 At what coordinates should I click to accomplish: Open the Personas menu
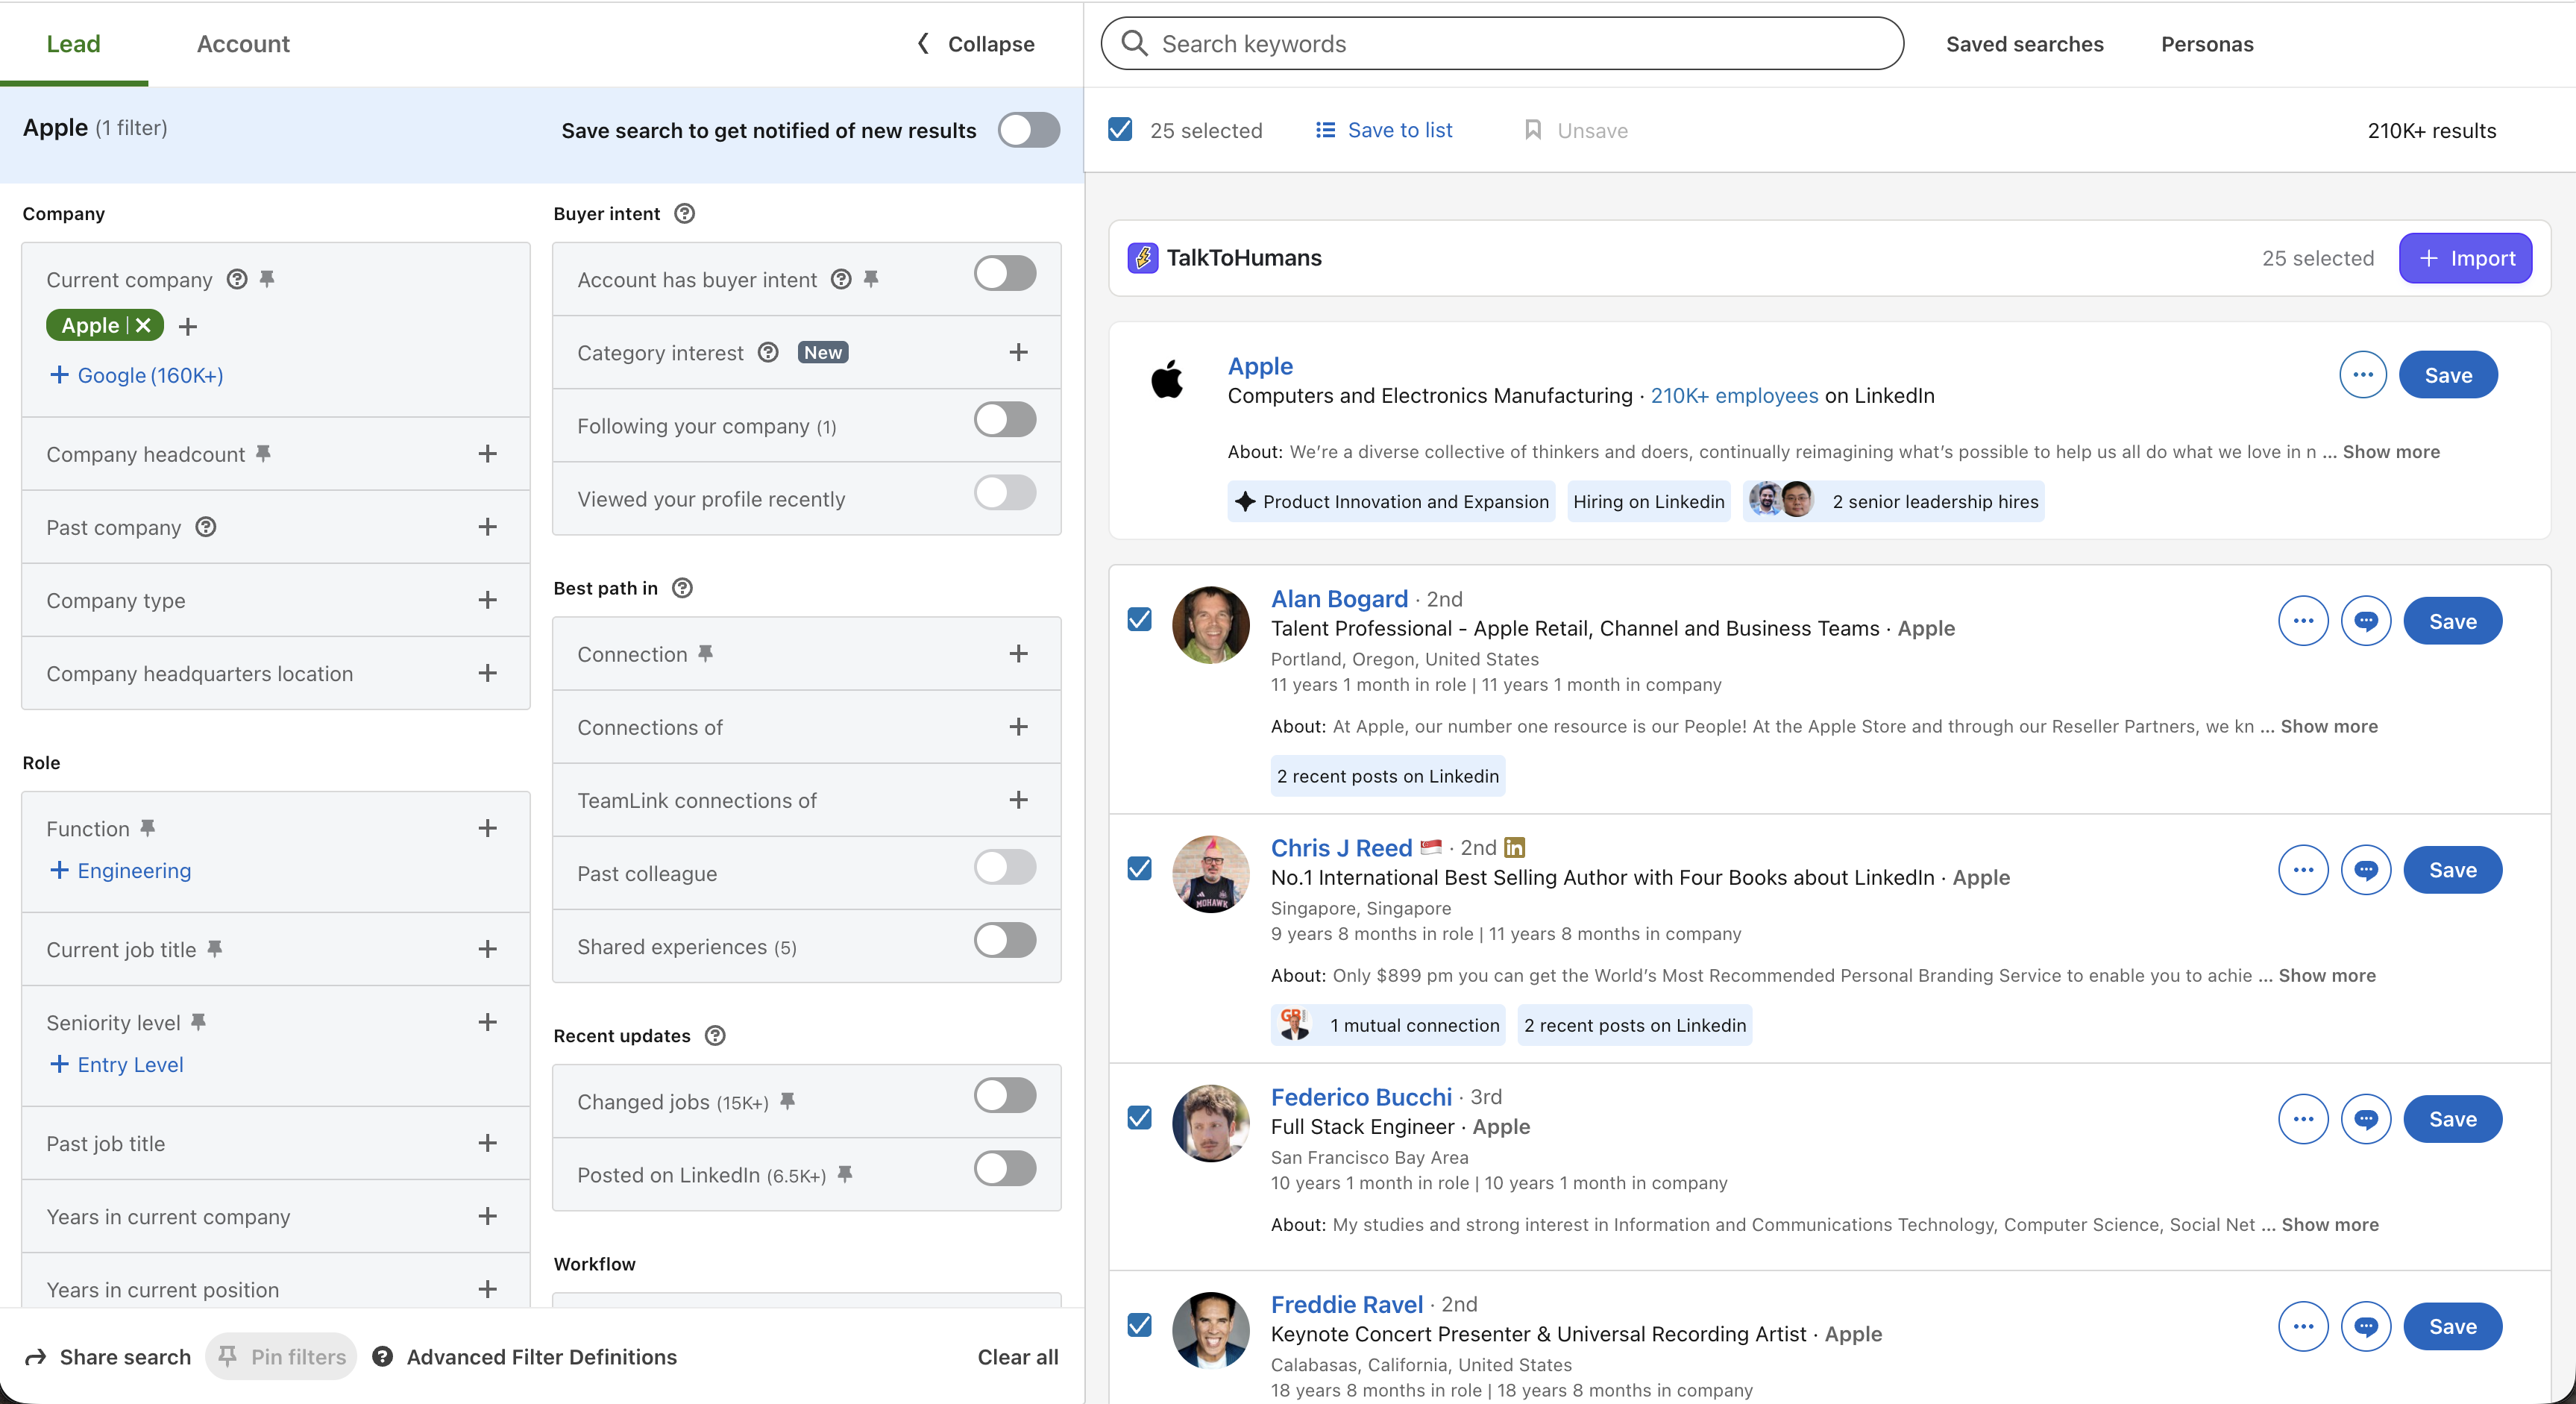coord(2207,44)
